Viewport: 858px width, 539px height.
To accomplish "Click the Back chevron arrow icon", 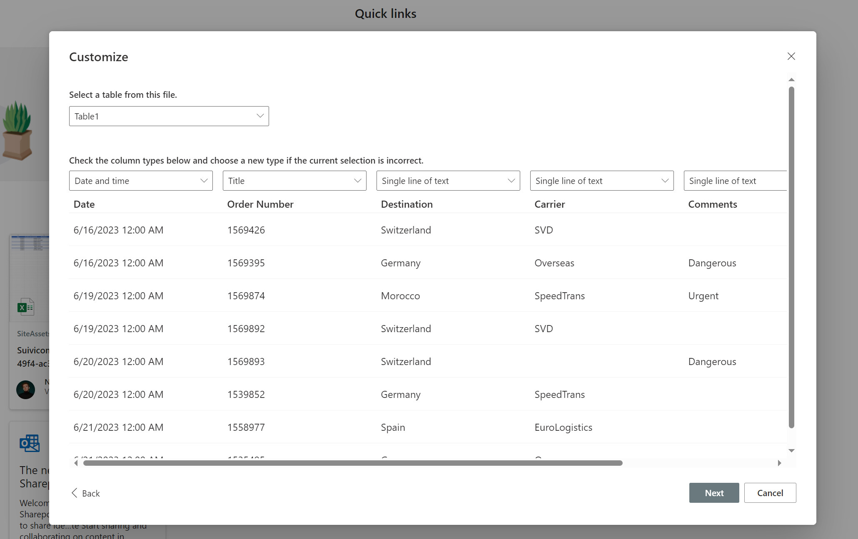I will click(75, 493).
